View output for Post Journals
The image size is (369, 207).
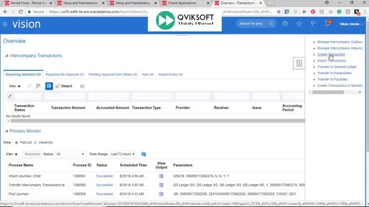(161, 194)
